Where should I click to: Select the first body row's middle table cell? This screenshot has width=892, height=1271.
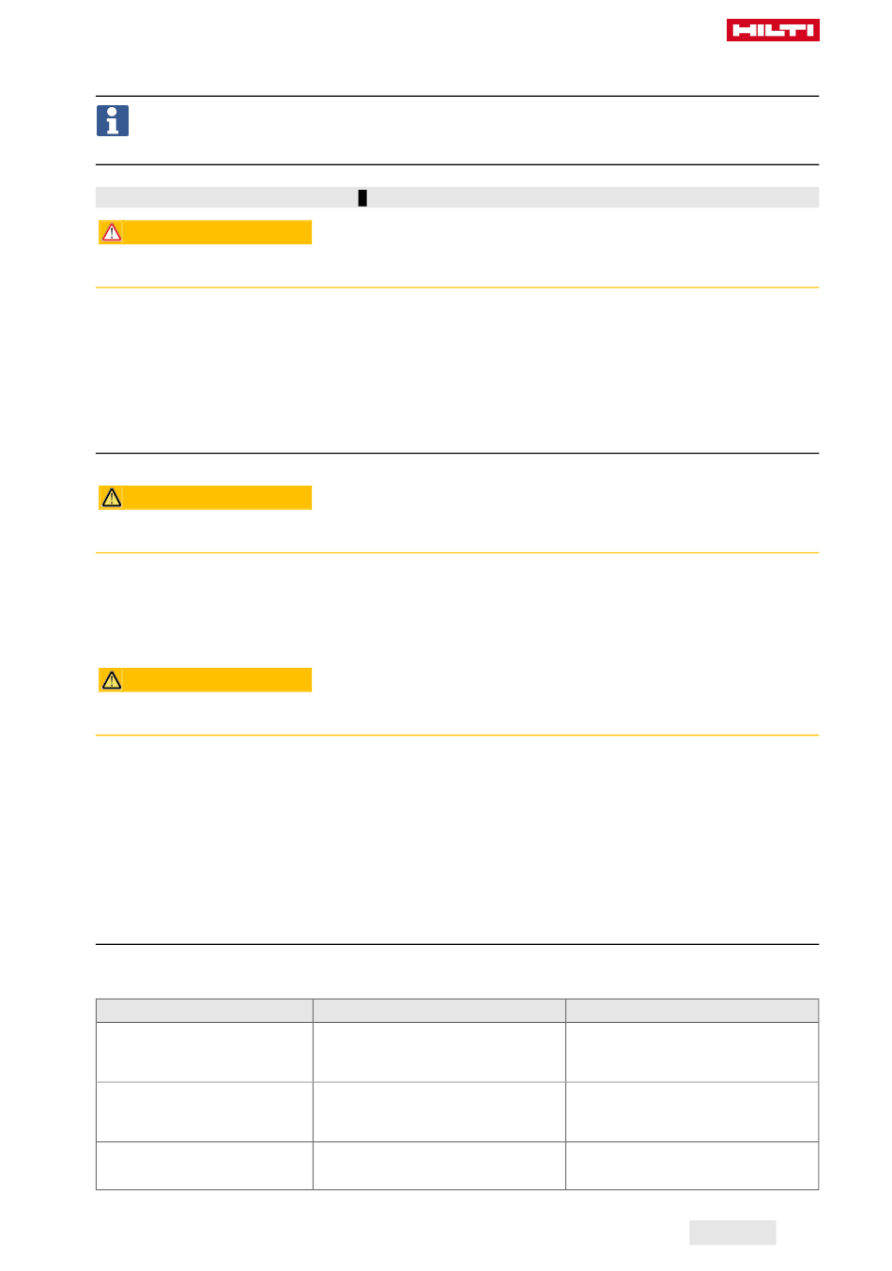(x=439, y=1052)
